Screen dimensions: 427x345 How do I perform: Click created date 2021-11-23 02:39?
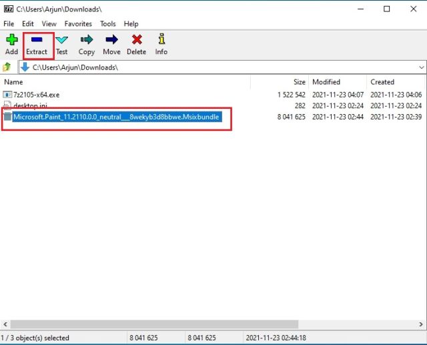(396, 117)
